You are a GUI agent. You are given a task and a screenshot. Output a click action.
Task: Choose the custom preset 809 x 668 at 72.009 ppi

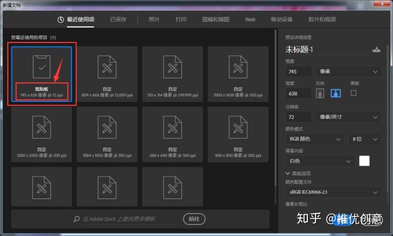(x=107, y=74)
